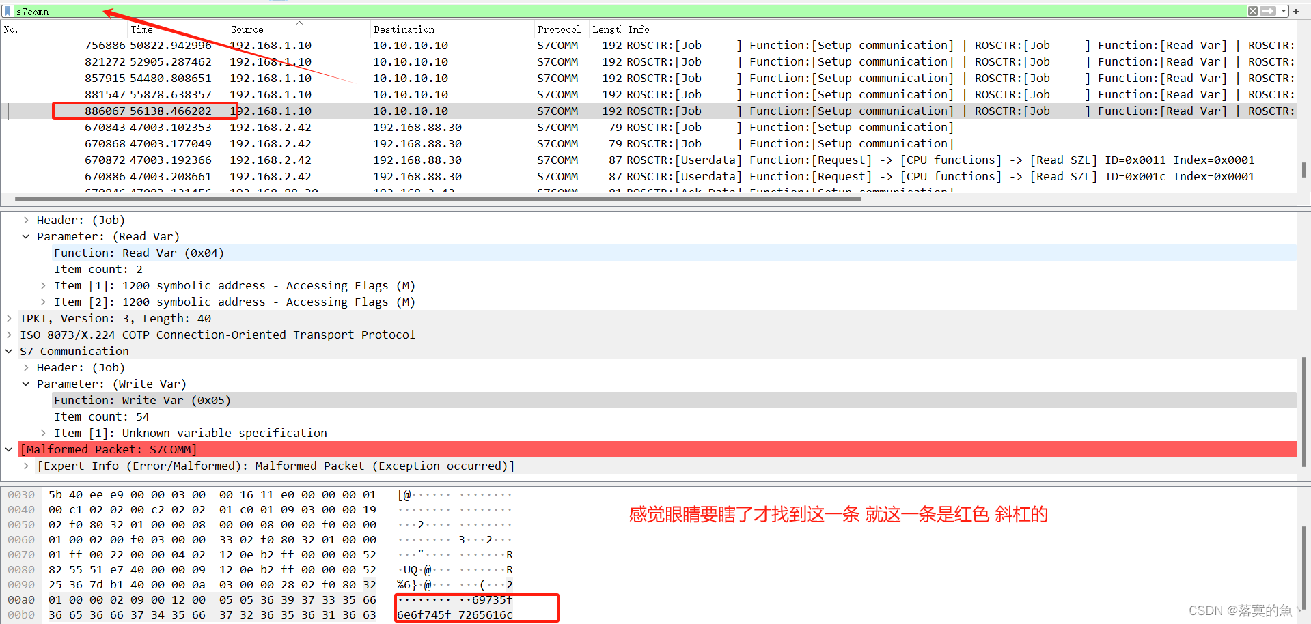This screenshot has height=624, width=1311.
Task: Clear the s7comm display filter
Action: pyautogui.click(x=1252, y=11)
